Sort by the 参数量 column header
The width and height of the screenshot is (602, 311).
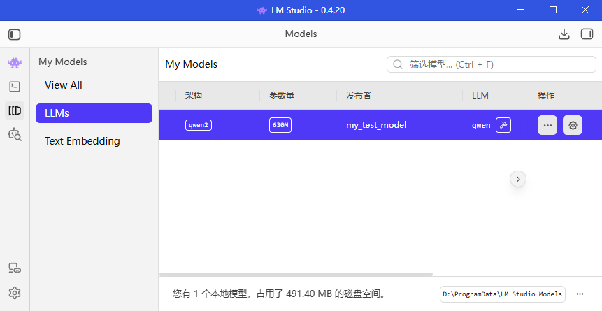(x=282, y=96)
